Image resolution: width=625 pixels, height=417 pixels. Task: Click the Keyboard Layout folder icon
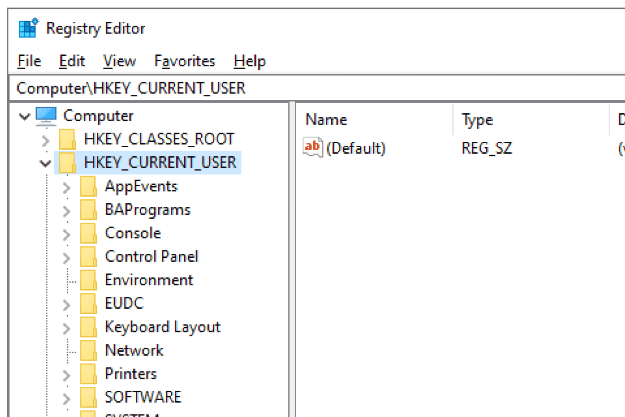tap(88, 327)
